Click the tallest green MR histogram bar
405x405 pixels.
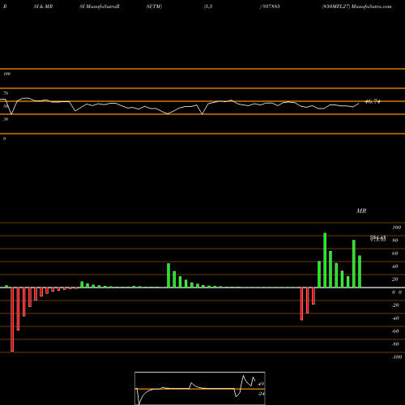tap(325, 260)
